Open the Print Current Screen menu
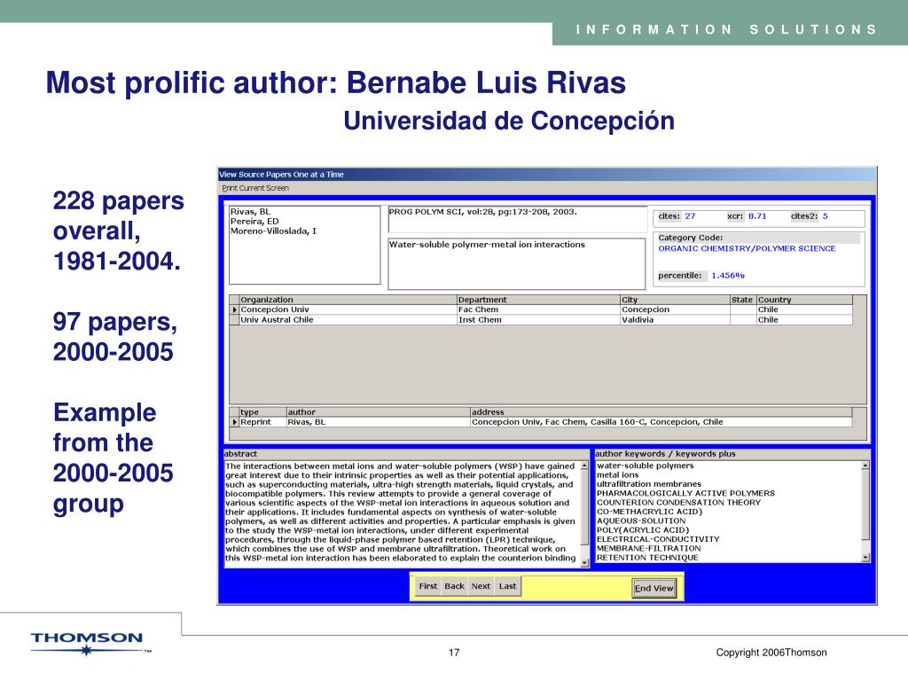This screenshot has width=908, height=681. tap(255, 188)
